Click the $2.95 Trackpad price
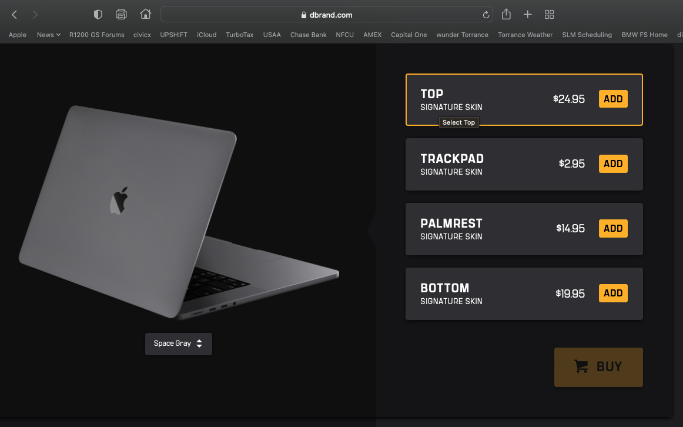Viewport: 683px width, 427px height. [x=572, y=164]
